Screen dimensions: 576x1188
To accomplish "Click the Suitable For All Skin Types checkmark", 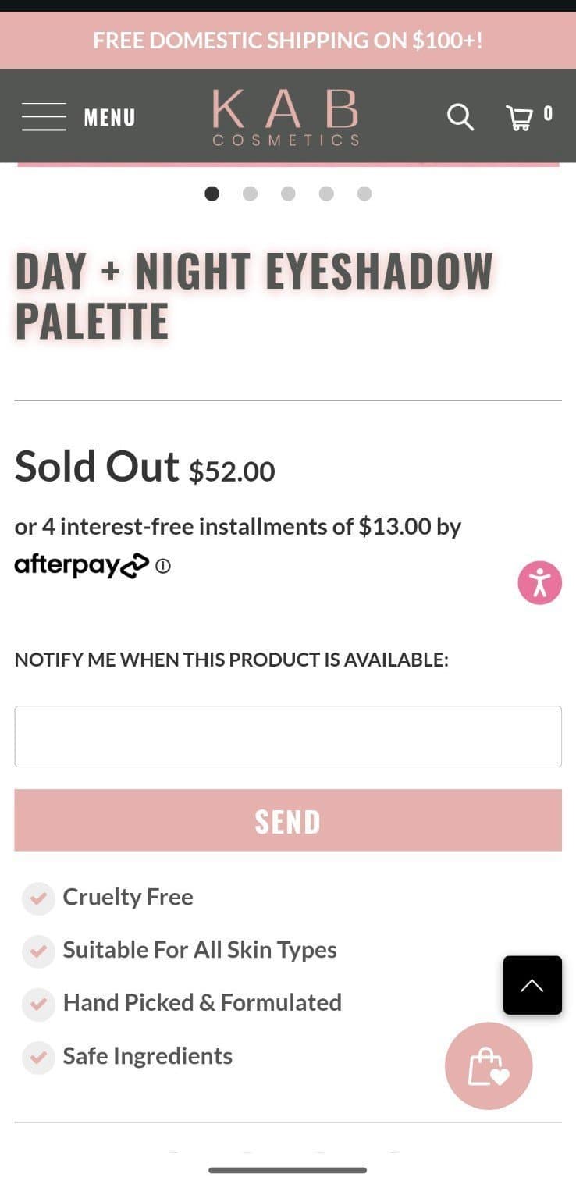I will pos(38,951).
